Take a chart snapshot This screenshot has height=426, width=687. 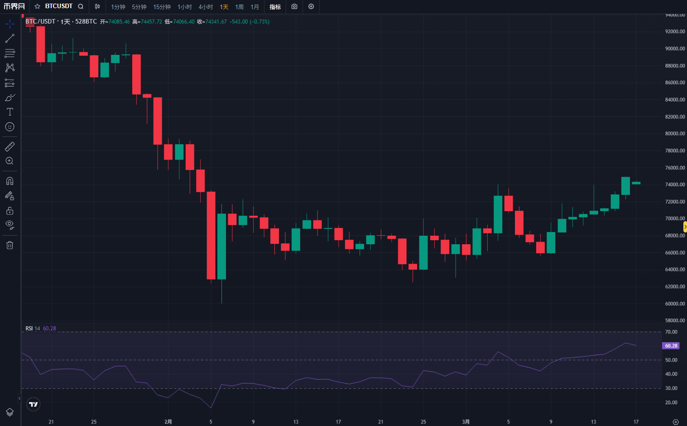pos(294,6)
